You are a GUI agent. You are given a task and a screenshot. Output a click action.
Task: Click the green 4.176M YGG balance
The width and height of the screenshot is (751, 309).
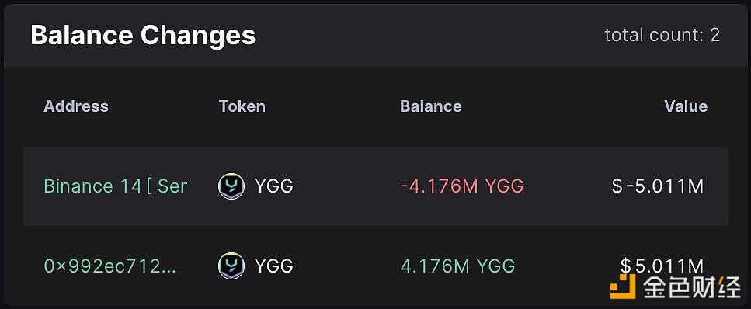[x=457, y=266]
